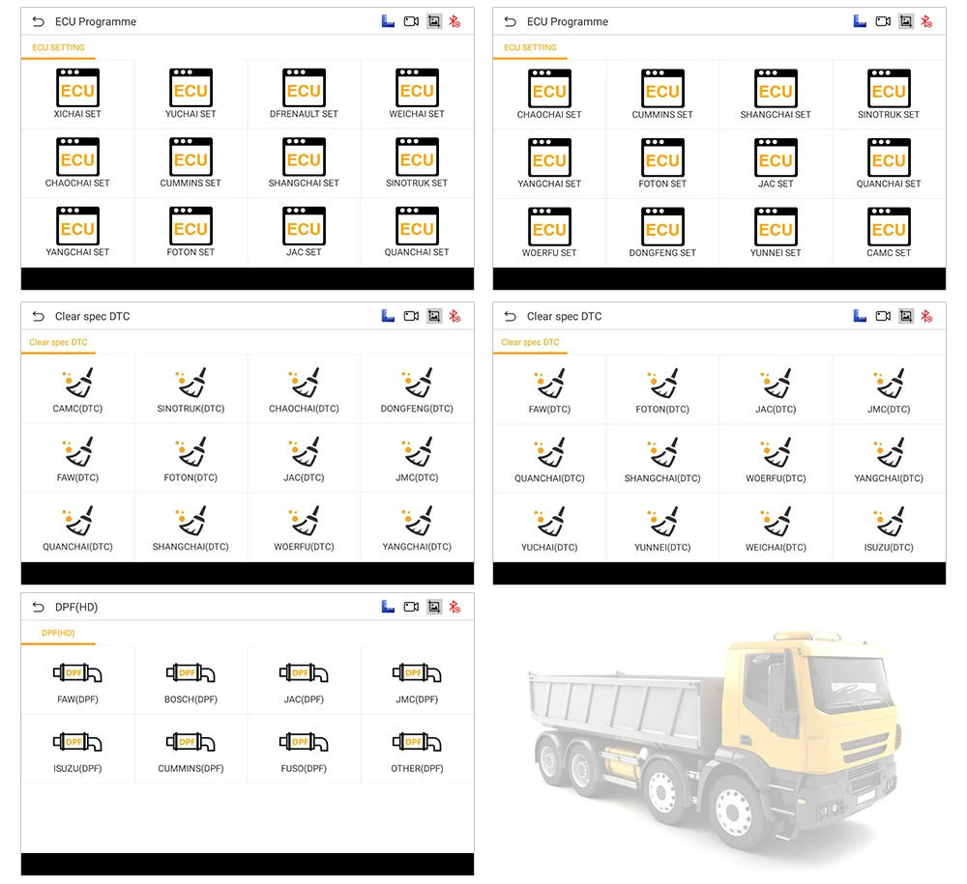
Task: Switch to the DPF(HD) tab
Action: pos(58,633)
